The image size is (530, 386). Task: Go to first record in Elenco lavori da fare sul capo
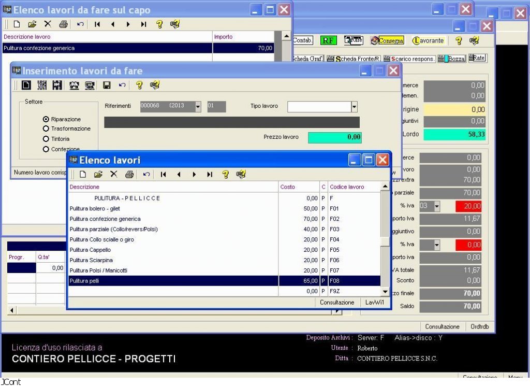[x=97, y=24]
